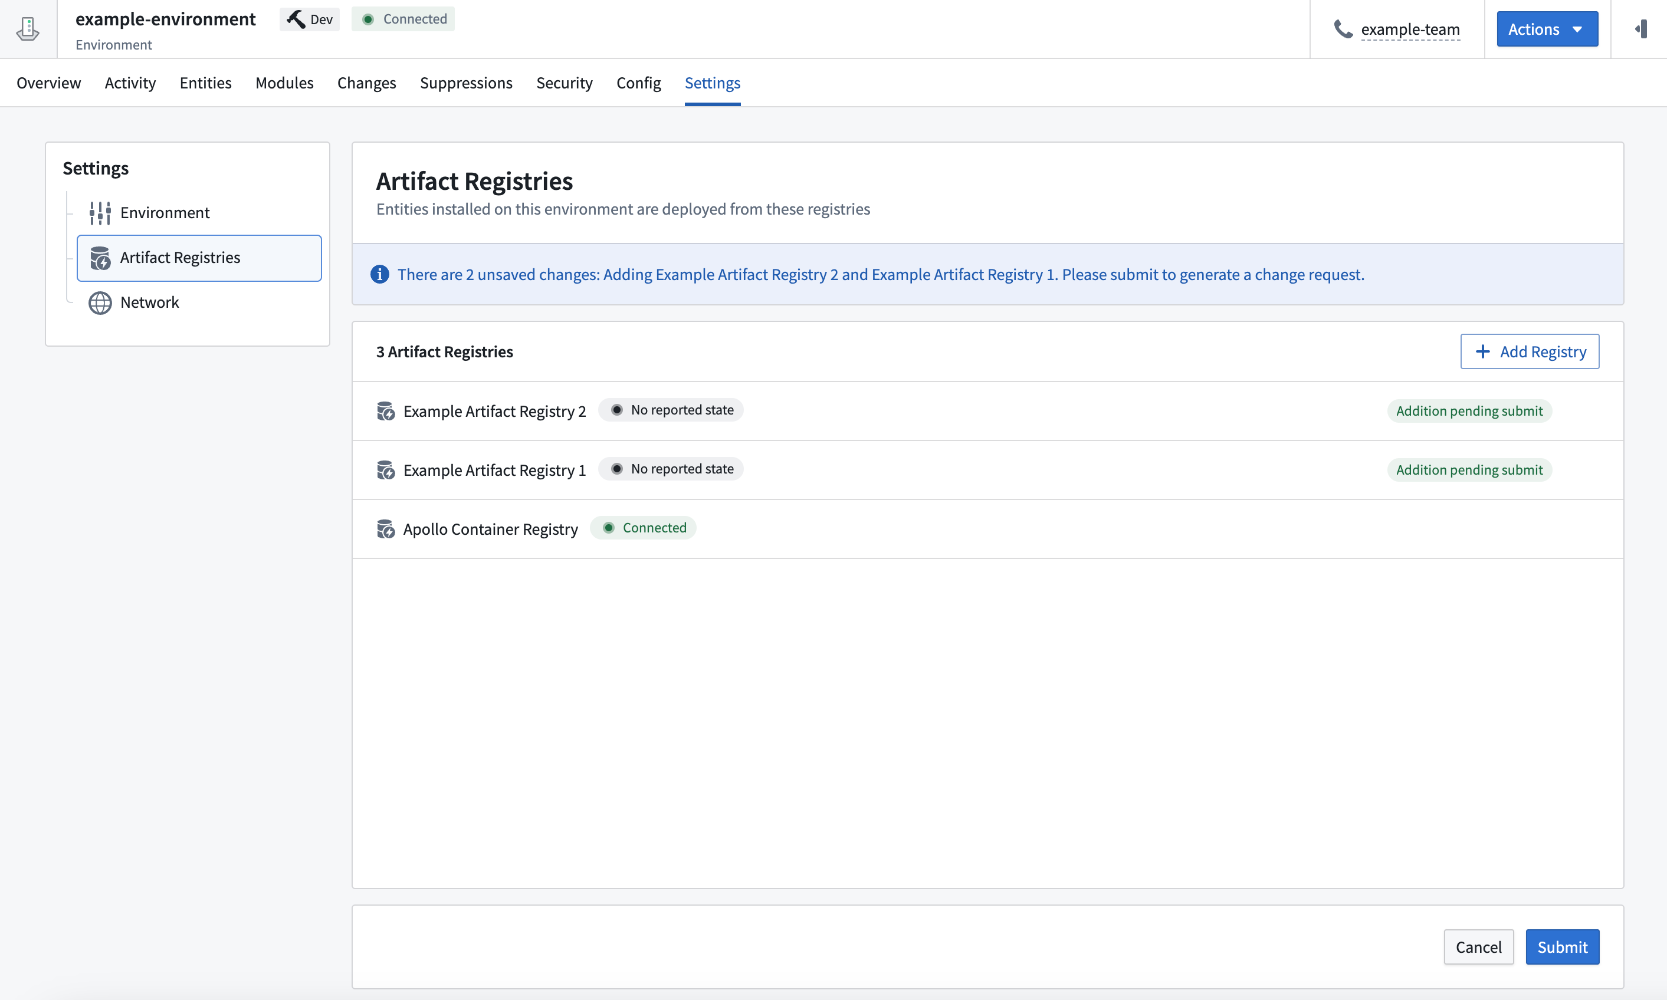Click the Network settings icon in sidebar
Viewport: 1667px width, 1000px height.
click(99, 301)
